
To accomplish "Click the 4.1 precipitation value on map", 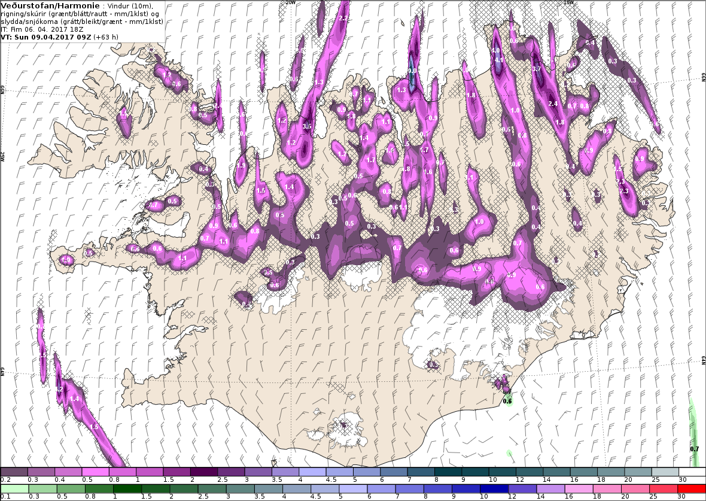I will tap(499, 60).
